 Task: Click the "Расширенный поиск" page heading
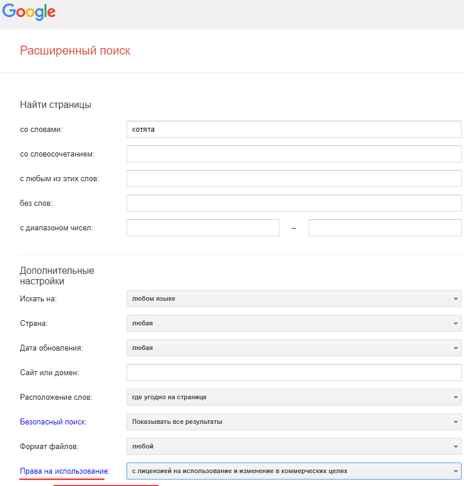point(75,50)
